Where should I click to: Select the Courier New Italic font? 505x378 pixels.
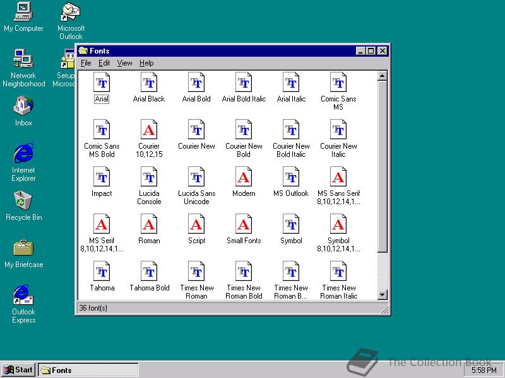(x=338, y=130)
